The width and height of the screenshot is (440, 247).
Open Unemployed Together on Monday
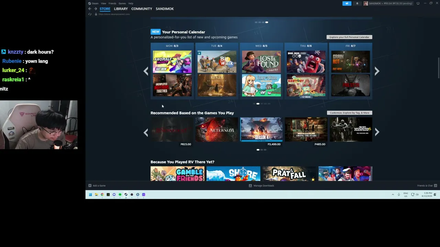172,85
